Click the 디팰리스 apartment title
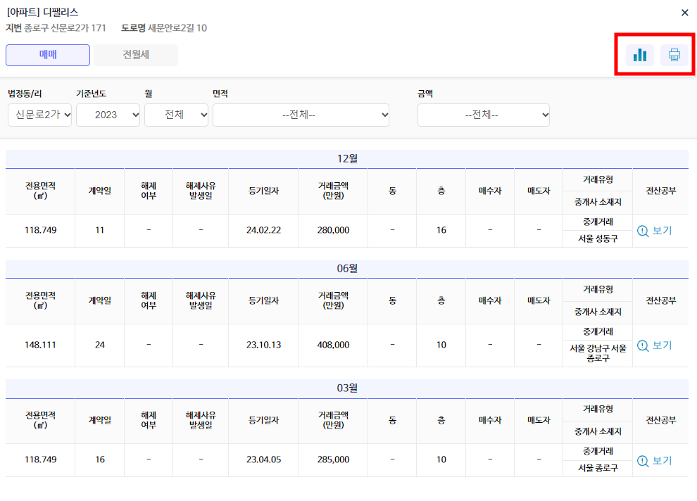This screenshot has width=697, height=501. click(42, 12)
